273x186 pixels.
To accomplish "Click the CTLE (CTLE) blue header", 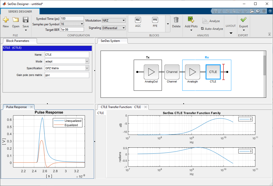I will point(47,48).
